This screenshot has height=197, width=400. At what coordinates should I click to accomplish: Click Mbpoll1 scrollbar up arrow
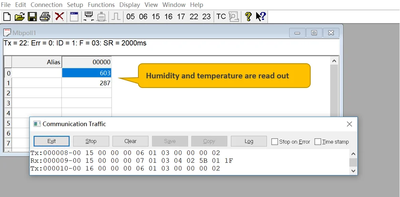(334, 61)
